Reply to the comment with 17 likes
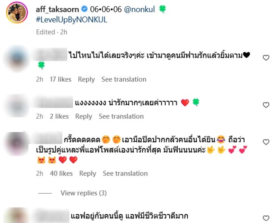This screenshot has width=277, height=223. (x=86, y=80)
